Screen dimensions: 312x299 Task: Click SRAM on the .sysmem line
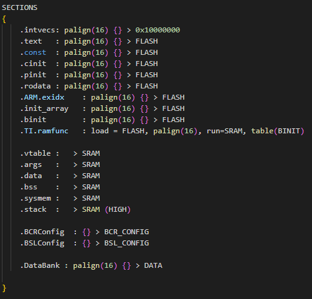tap(91, 198)
